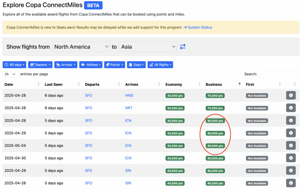Image resolution: width=301 pixels, height=189 pixels.
Task: Open the North America origin region dropdown
Action: point(81,47)
